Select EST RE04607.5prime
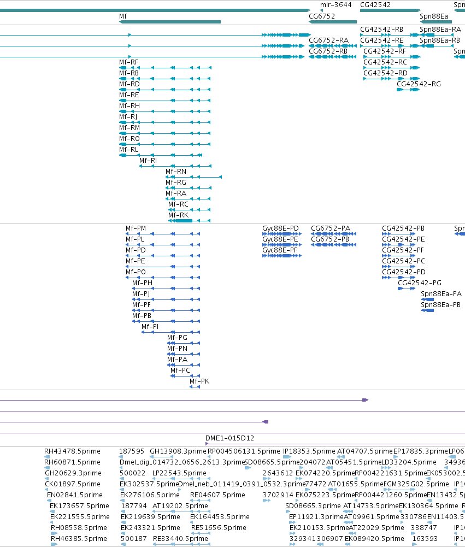The width and height of the screenshot is (465, 547). tap(217, 495)
